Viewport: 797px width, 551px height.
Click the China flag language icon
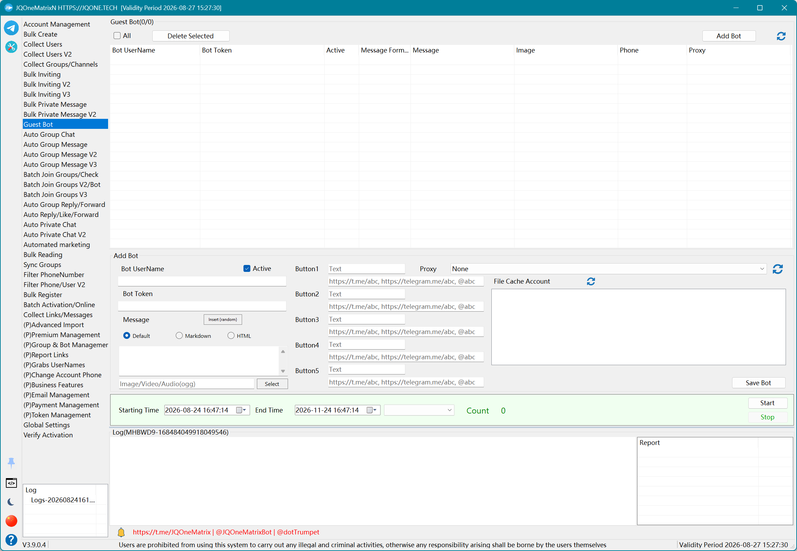(11, 521)
